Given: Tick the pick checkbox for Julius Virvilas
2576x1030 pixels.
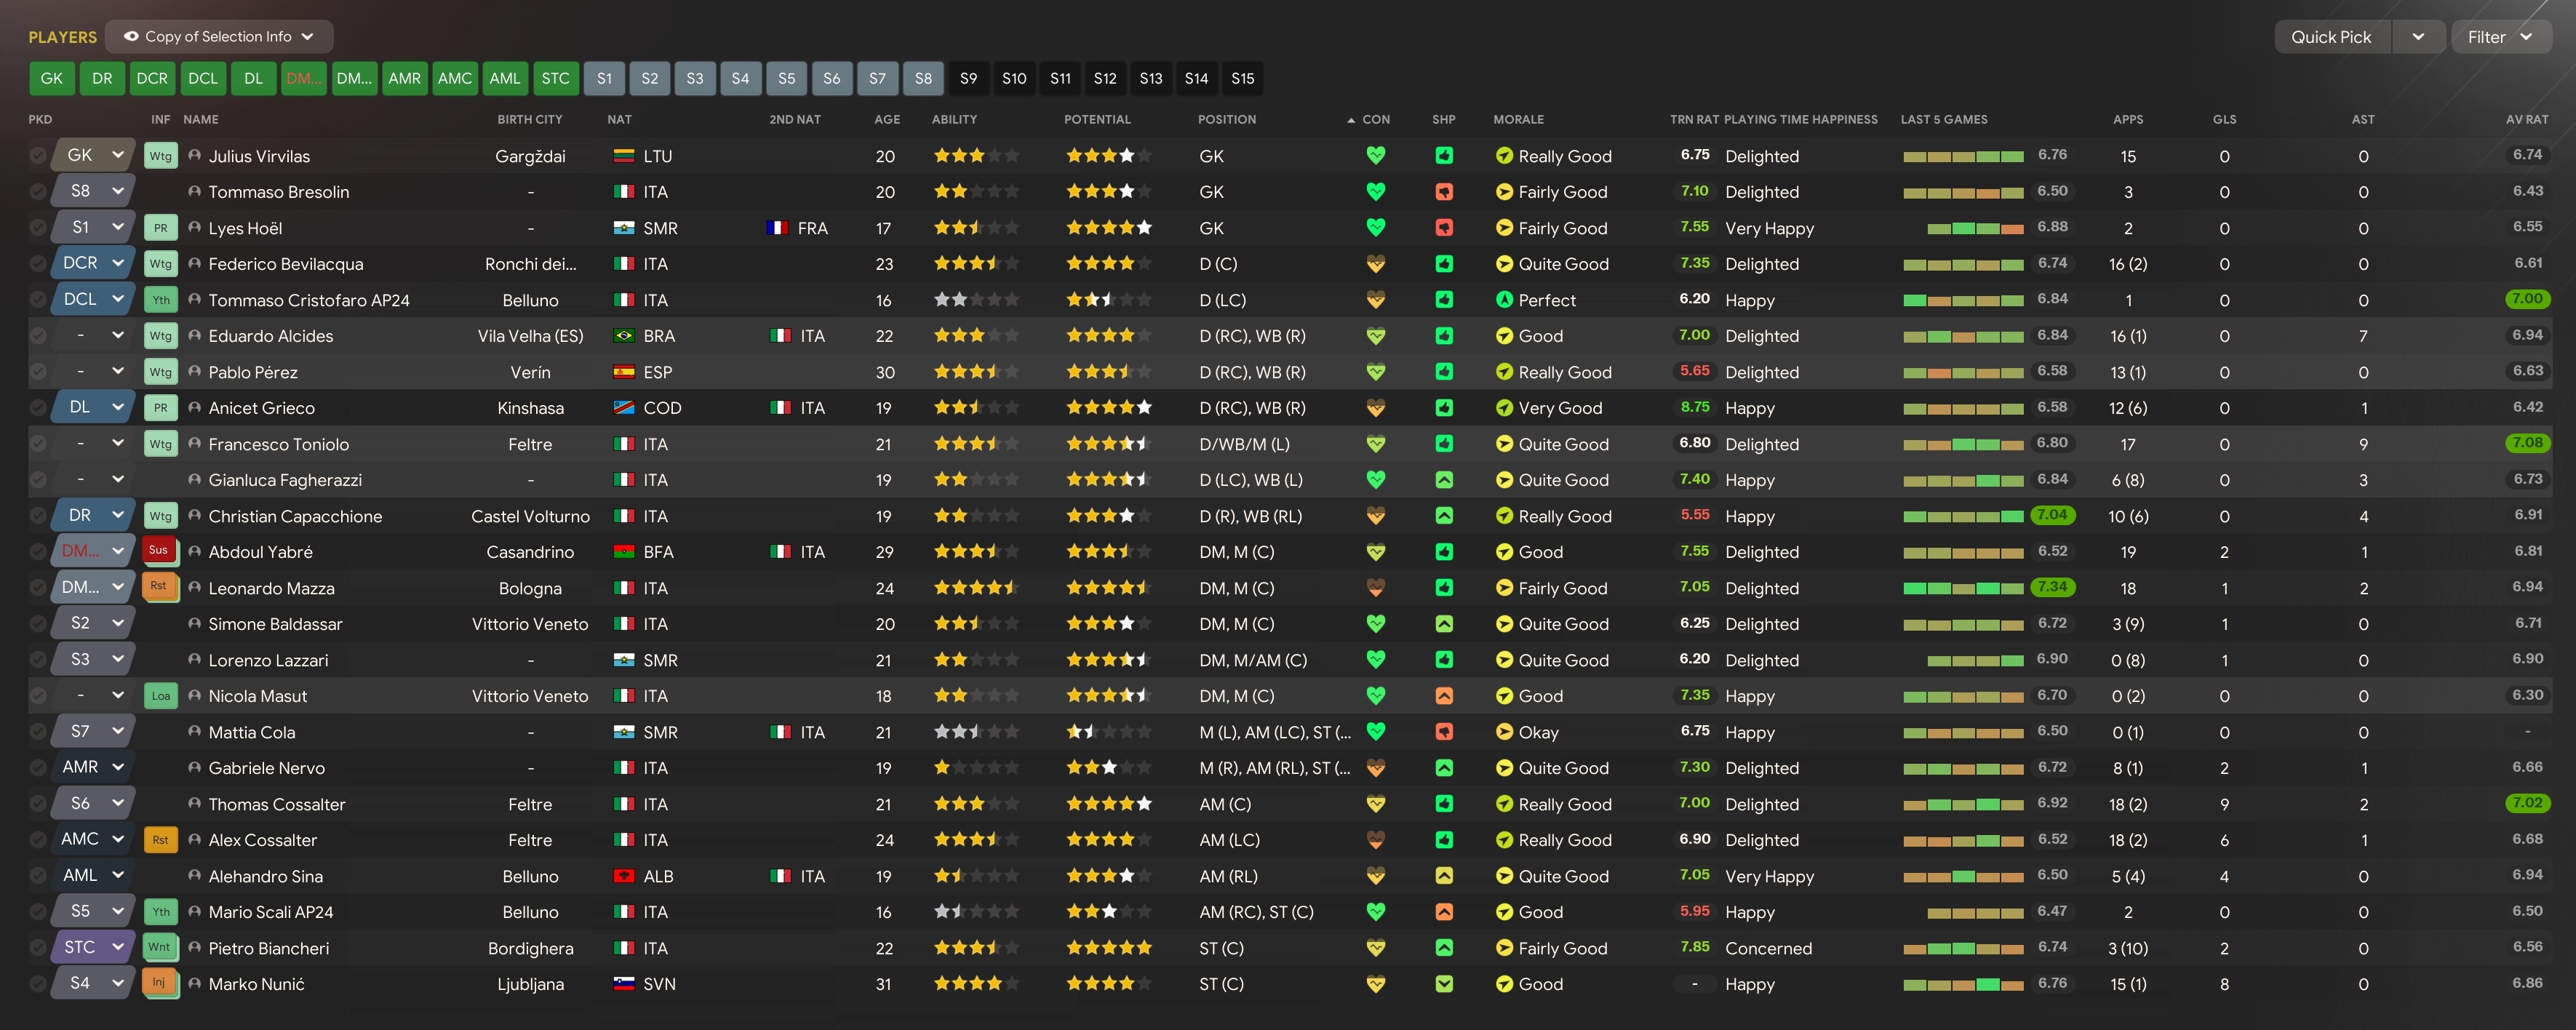Looking at the screenshot, I should [38, 156].
